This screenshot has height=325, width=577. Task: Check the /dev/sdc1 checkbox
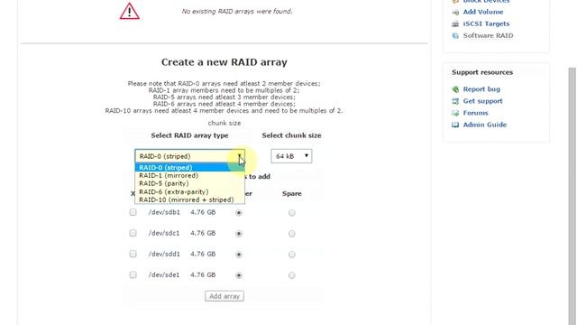[x=133, y=233]
